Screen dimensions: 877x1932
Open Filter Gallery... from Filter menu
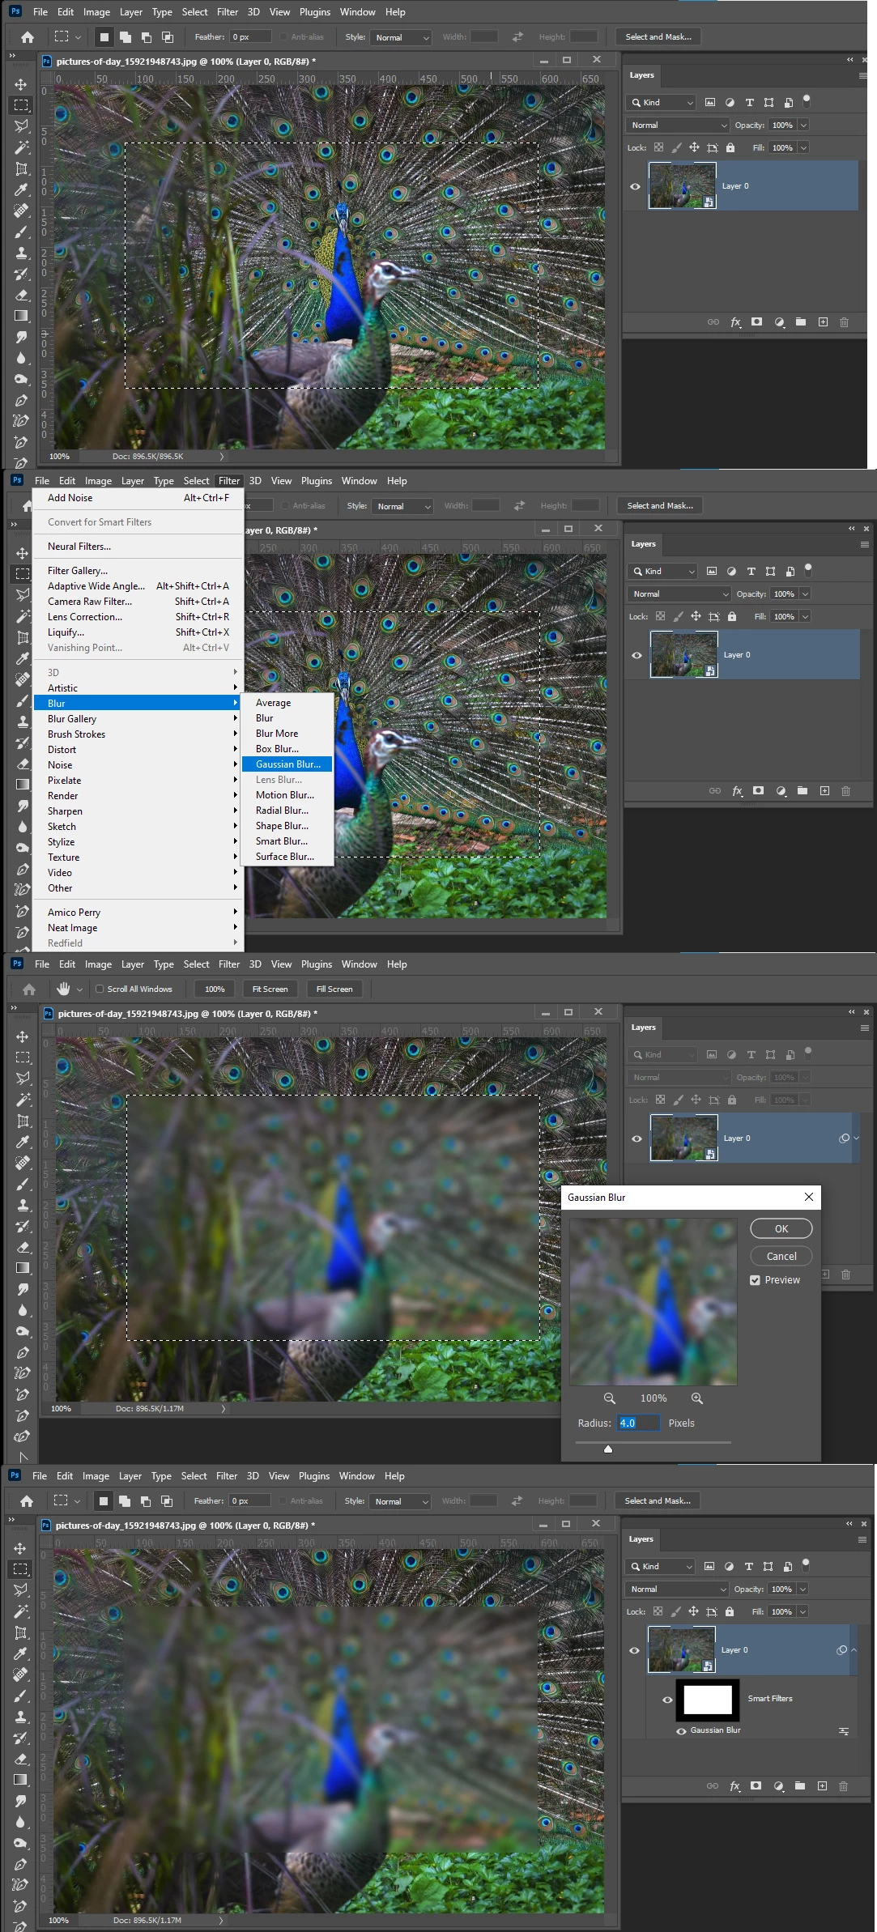point(78,571)
